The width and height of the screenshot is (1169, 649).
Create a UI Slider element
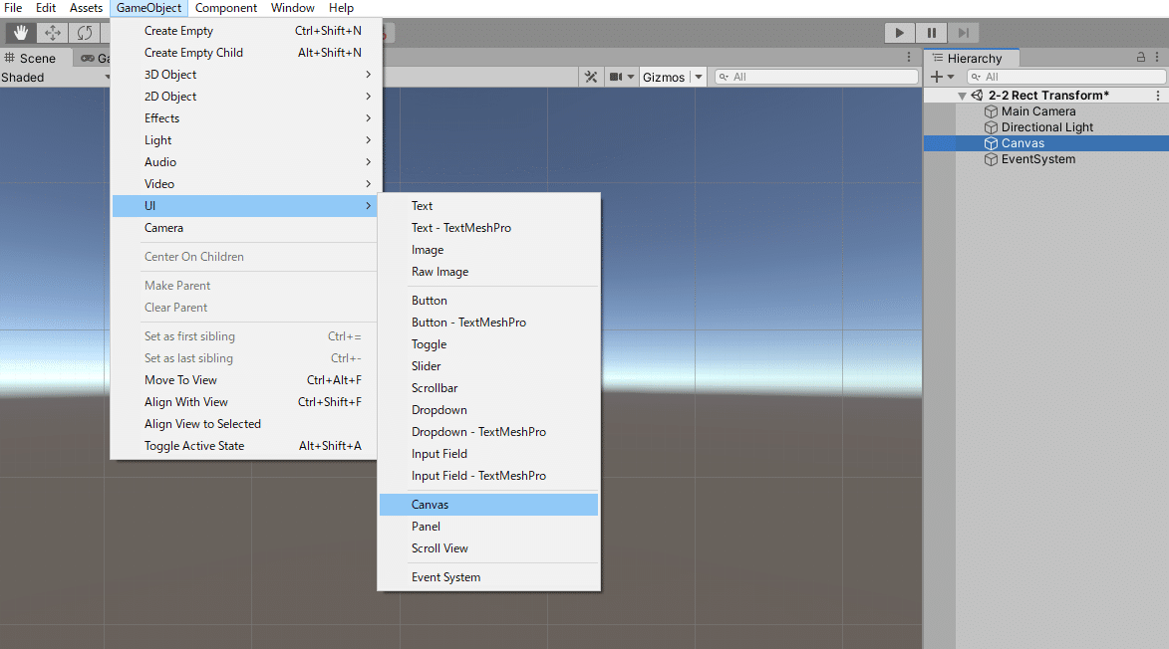point(488,366)
